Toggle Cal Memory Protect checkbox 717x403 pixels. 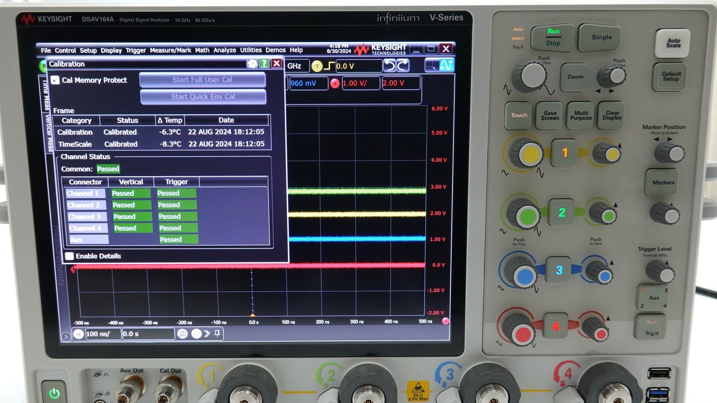[x=55, y=80]
